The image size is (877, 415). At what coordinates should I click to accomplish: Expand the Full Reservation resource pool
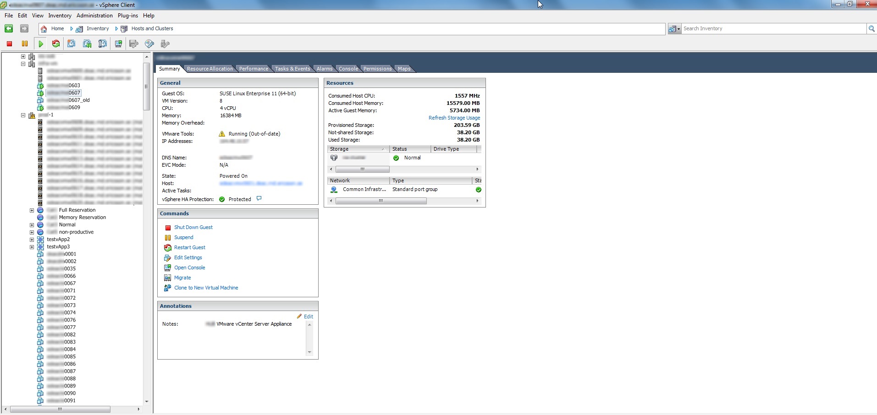(32, 210)
